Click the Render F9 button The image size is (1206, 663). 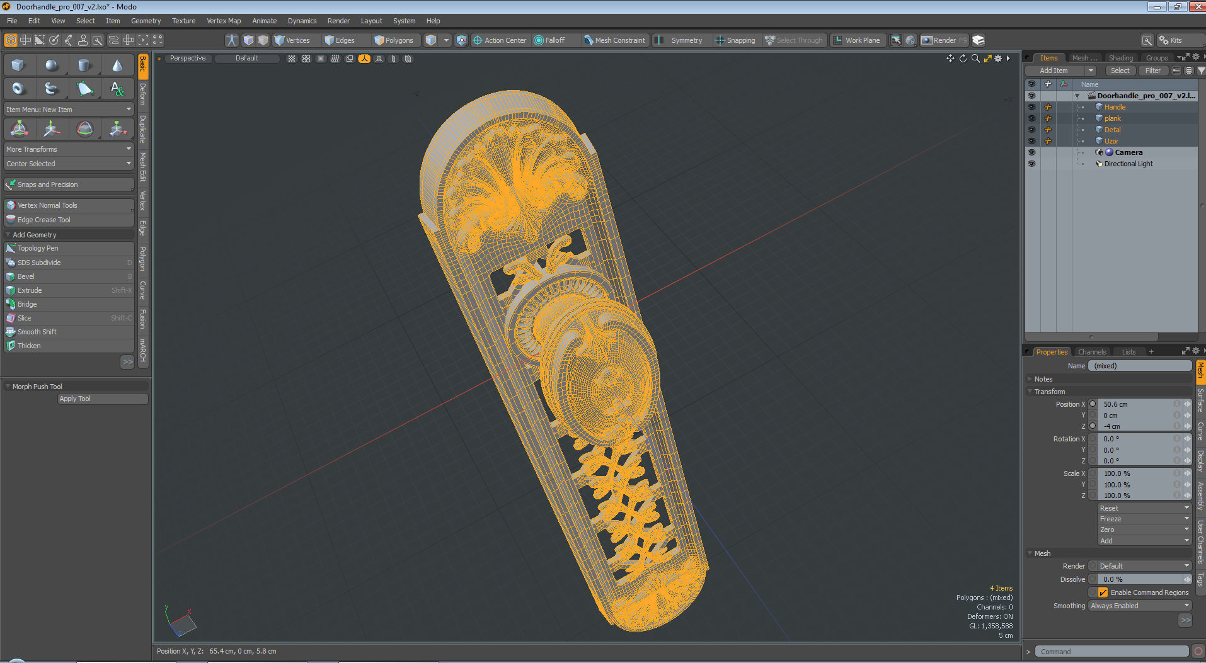(x=944, y=40)
